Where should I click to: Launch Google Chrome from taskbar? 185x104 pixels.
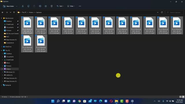coord(79,101)
